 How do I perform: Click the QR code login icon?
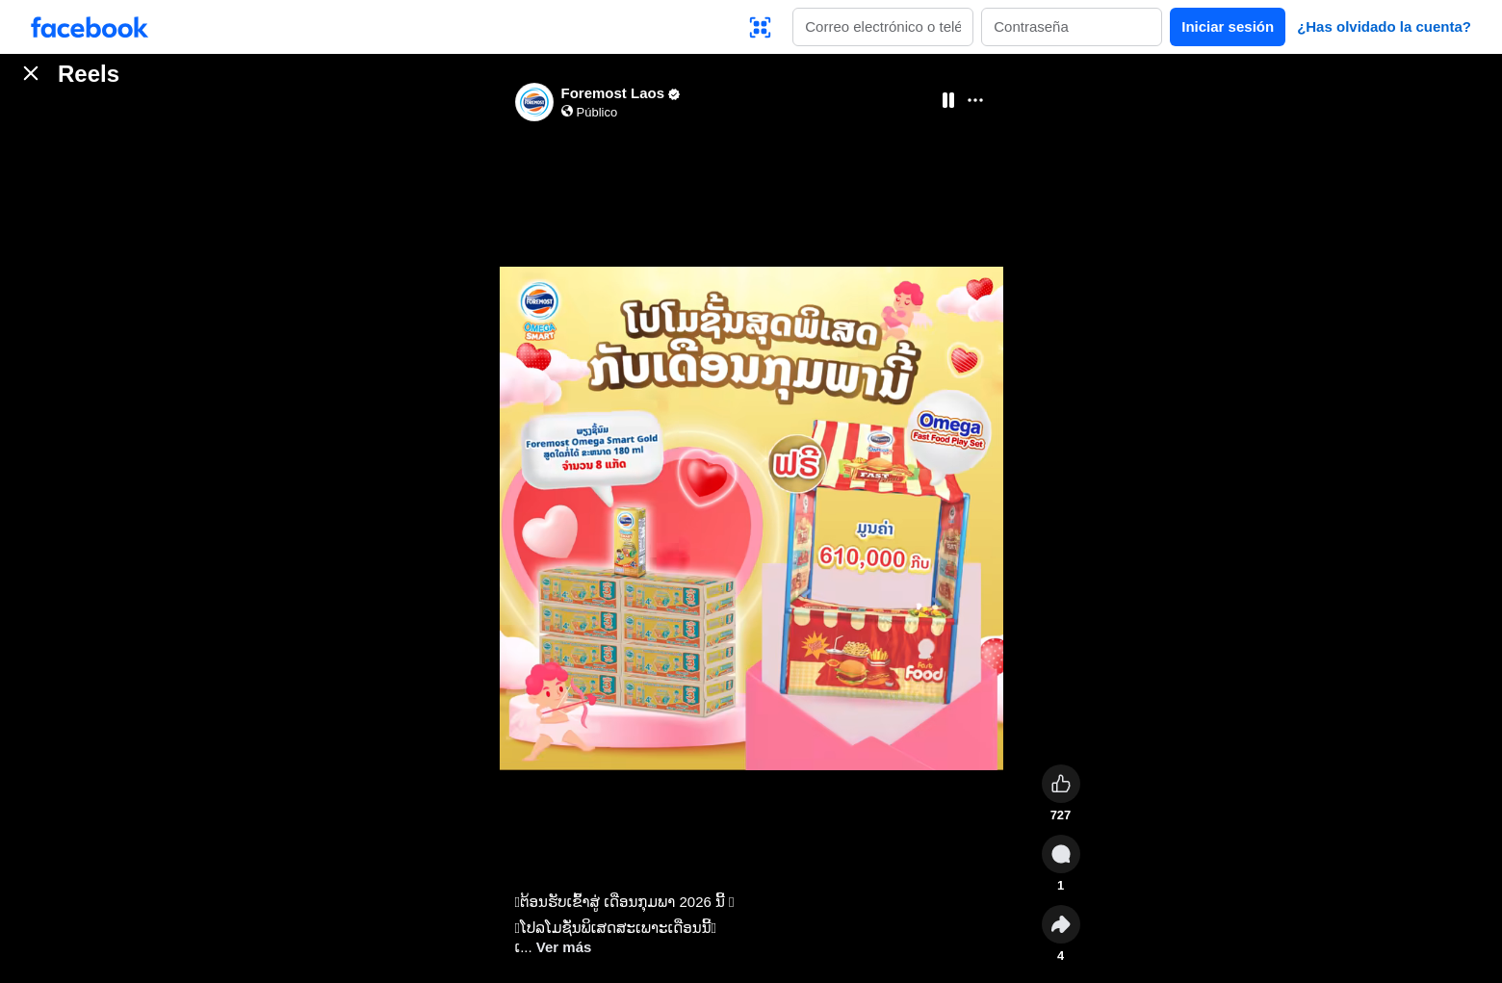760,27
